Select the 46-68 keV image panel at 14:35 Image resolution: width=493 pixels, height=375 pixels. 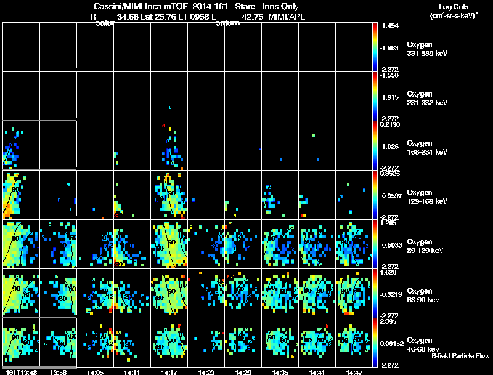click(x=280, y=342)
